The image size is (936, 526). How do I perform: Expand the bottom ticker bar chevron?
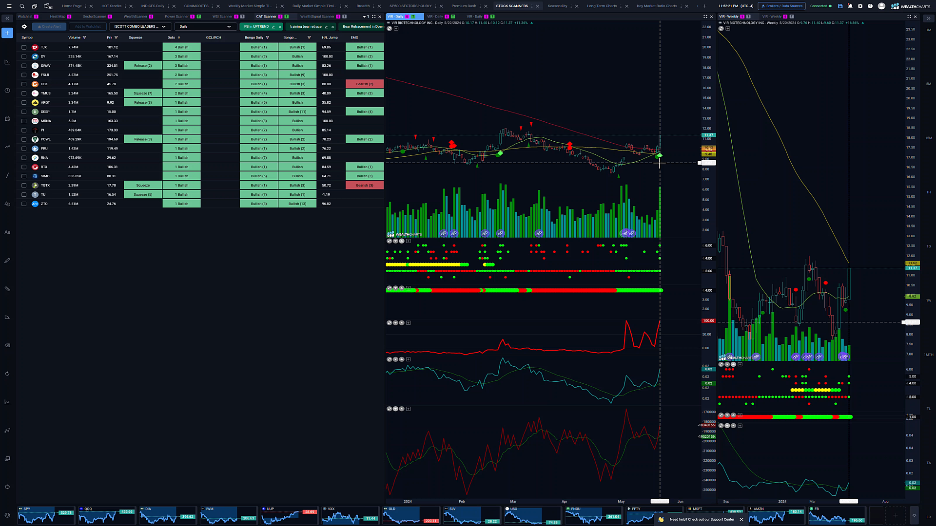pos(914,515)
